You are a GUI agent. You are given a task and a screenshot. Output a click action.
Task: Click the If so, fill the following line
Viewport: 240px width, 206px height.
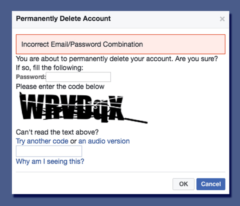click(x=50, y=68)
